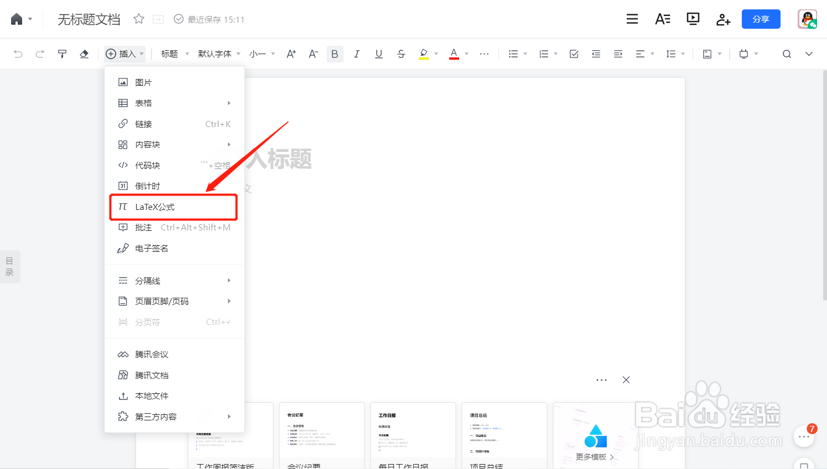827x469 pixels.
Task: Click the add collaborator icon
Action: (724, 20)
